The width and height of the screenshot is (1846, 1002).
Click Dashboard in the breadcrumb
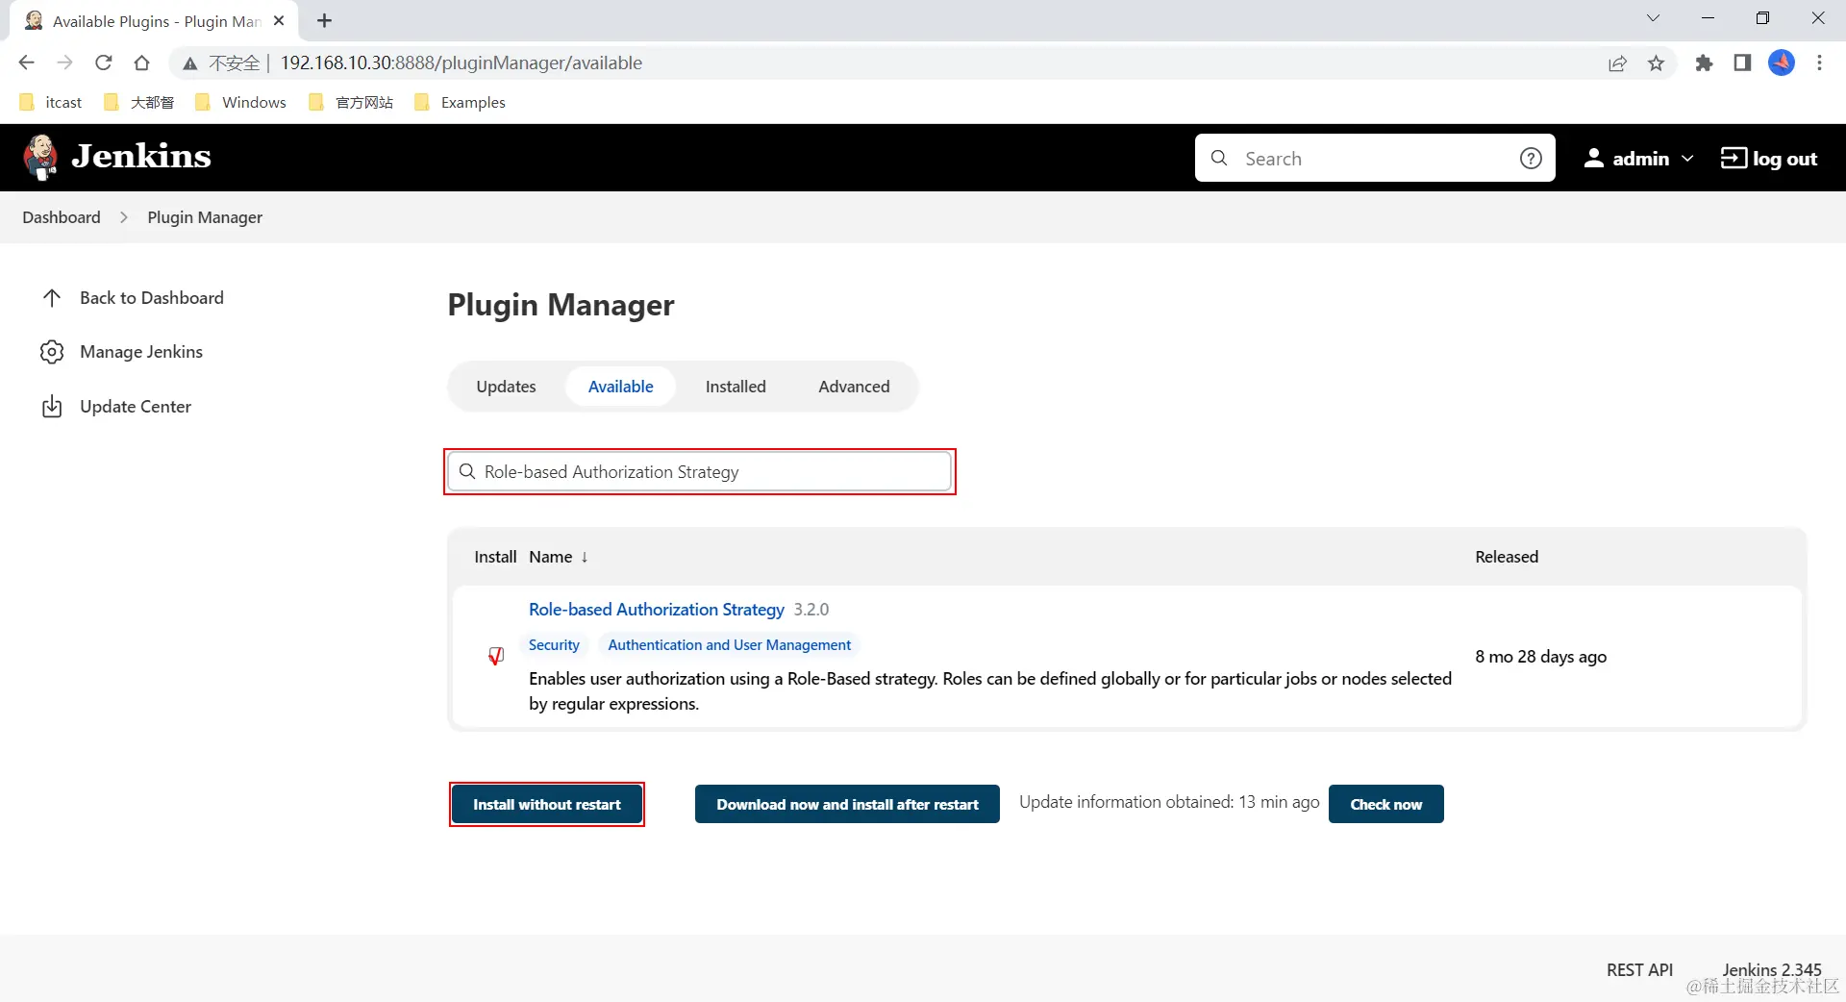click(62, 217)
